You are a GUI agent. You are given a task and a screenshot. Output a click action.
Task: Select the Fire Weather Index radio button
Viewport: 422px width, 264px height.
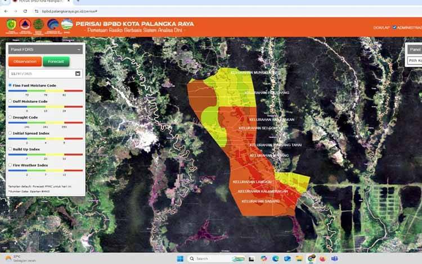[x=10, y=165]
